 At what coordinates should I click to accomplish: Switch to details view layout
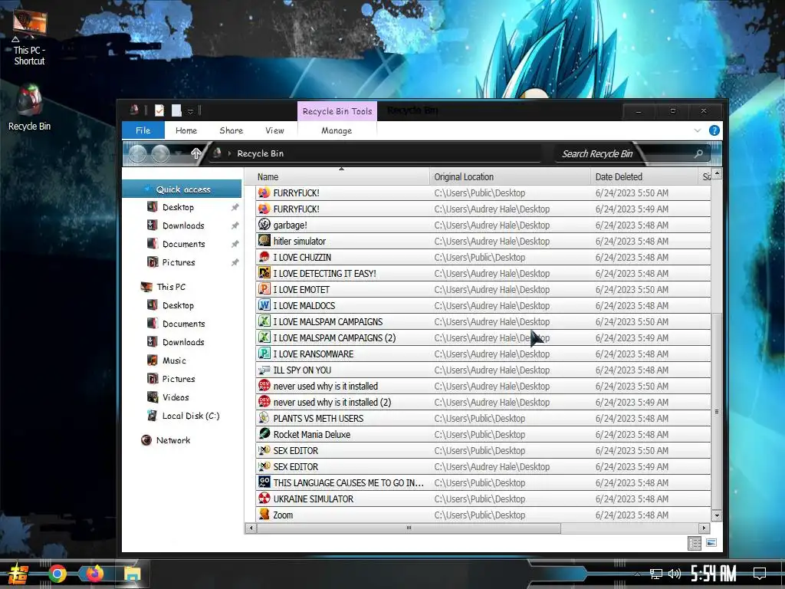pos(695,543)
